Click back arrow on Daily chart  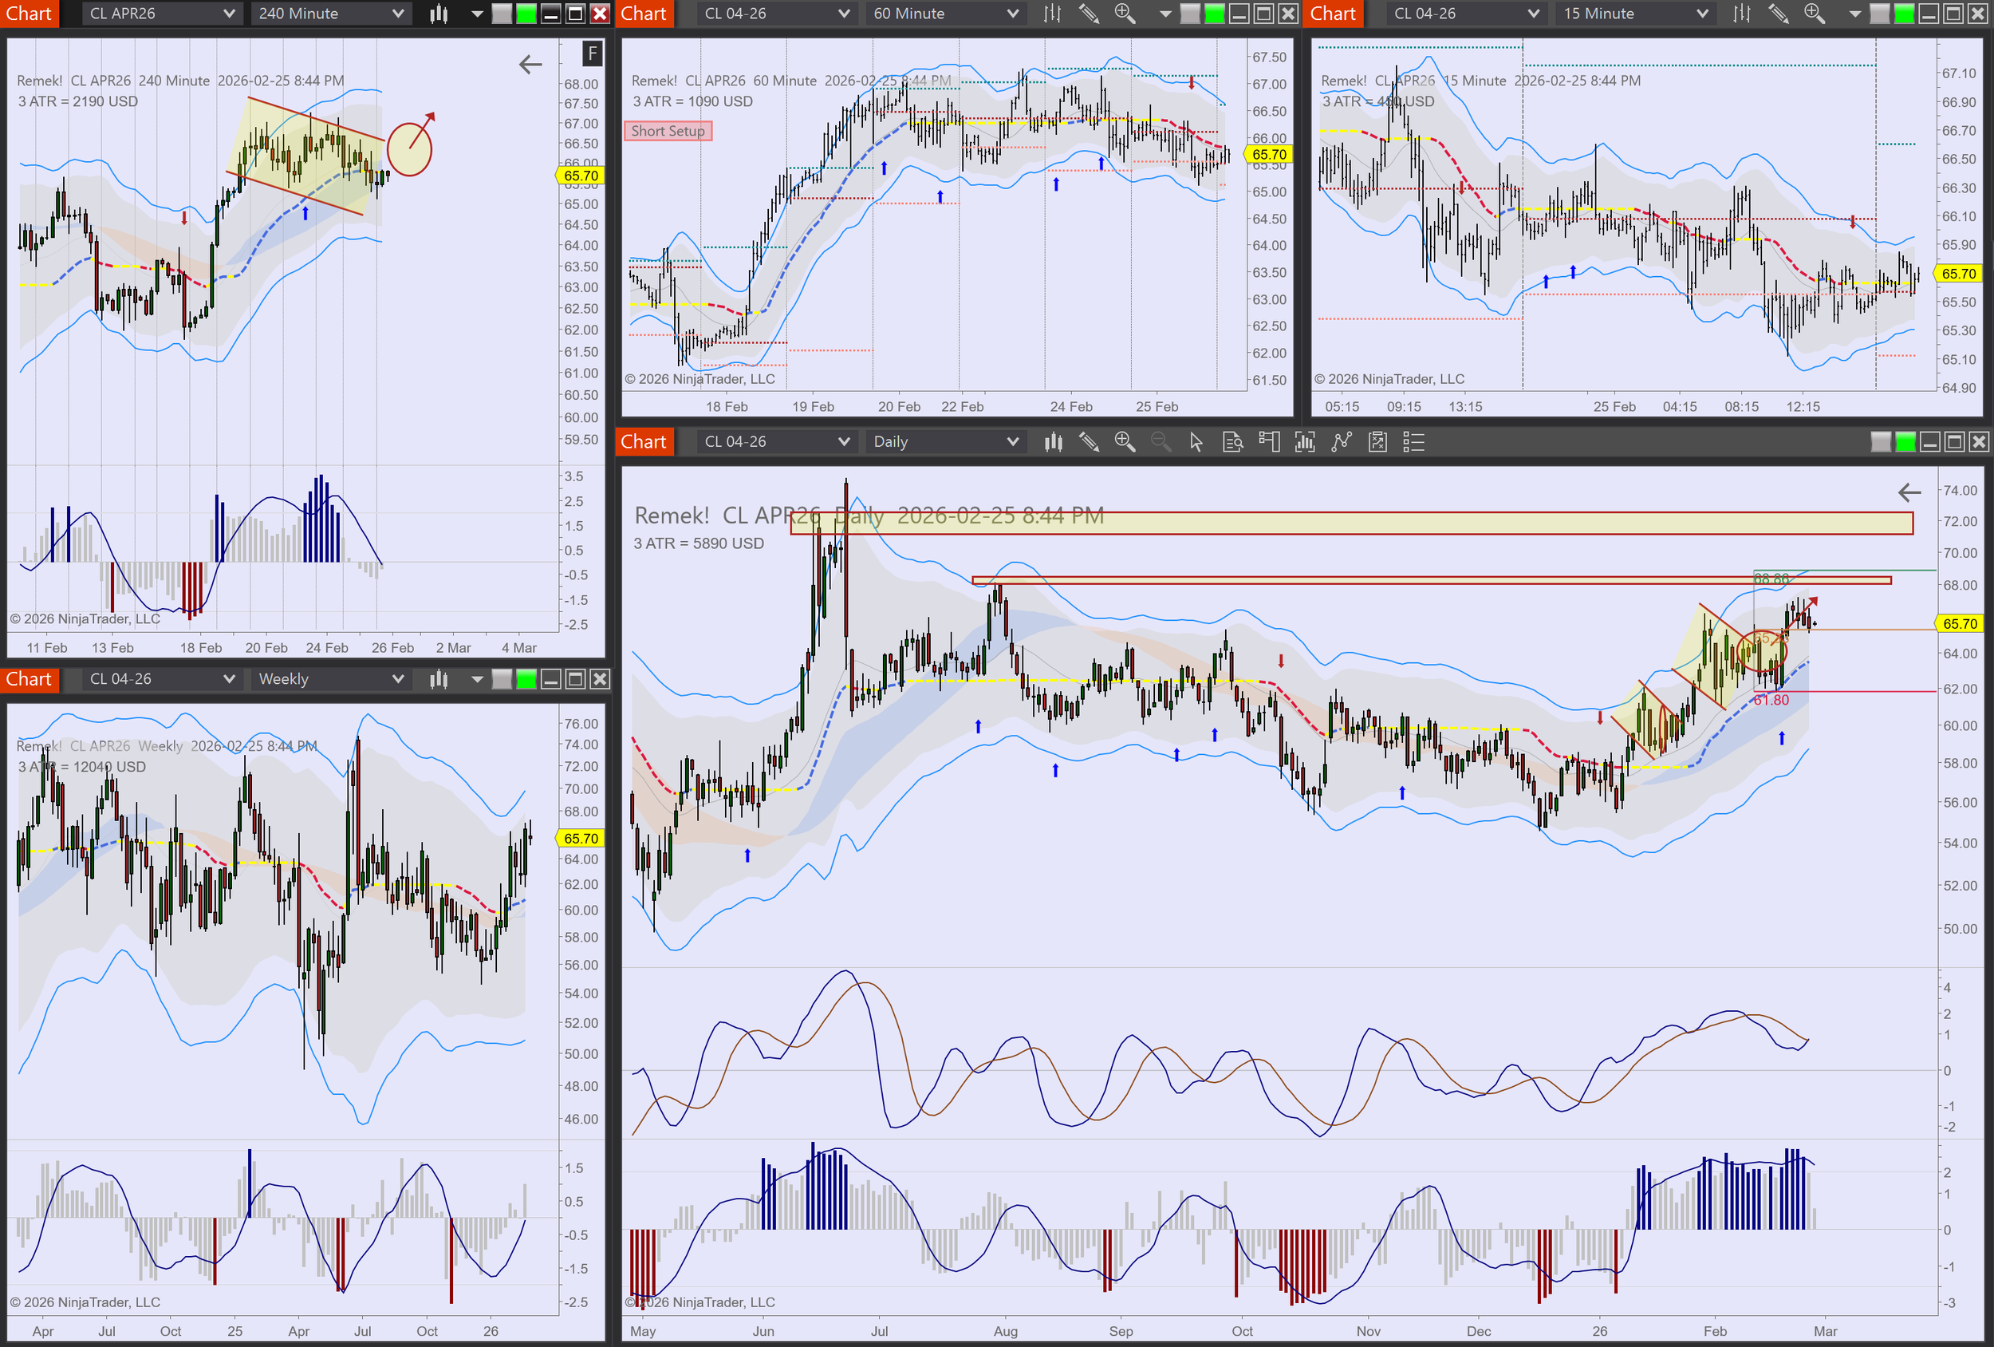tap(1909, 493)
